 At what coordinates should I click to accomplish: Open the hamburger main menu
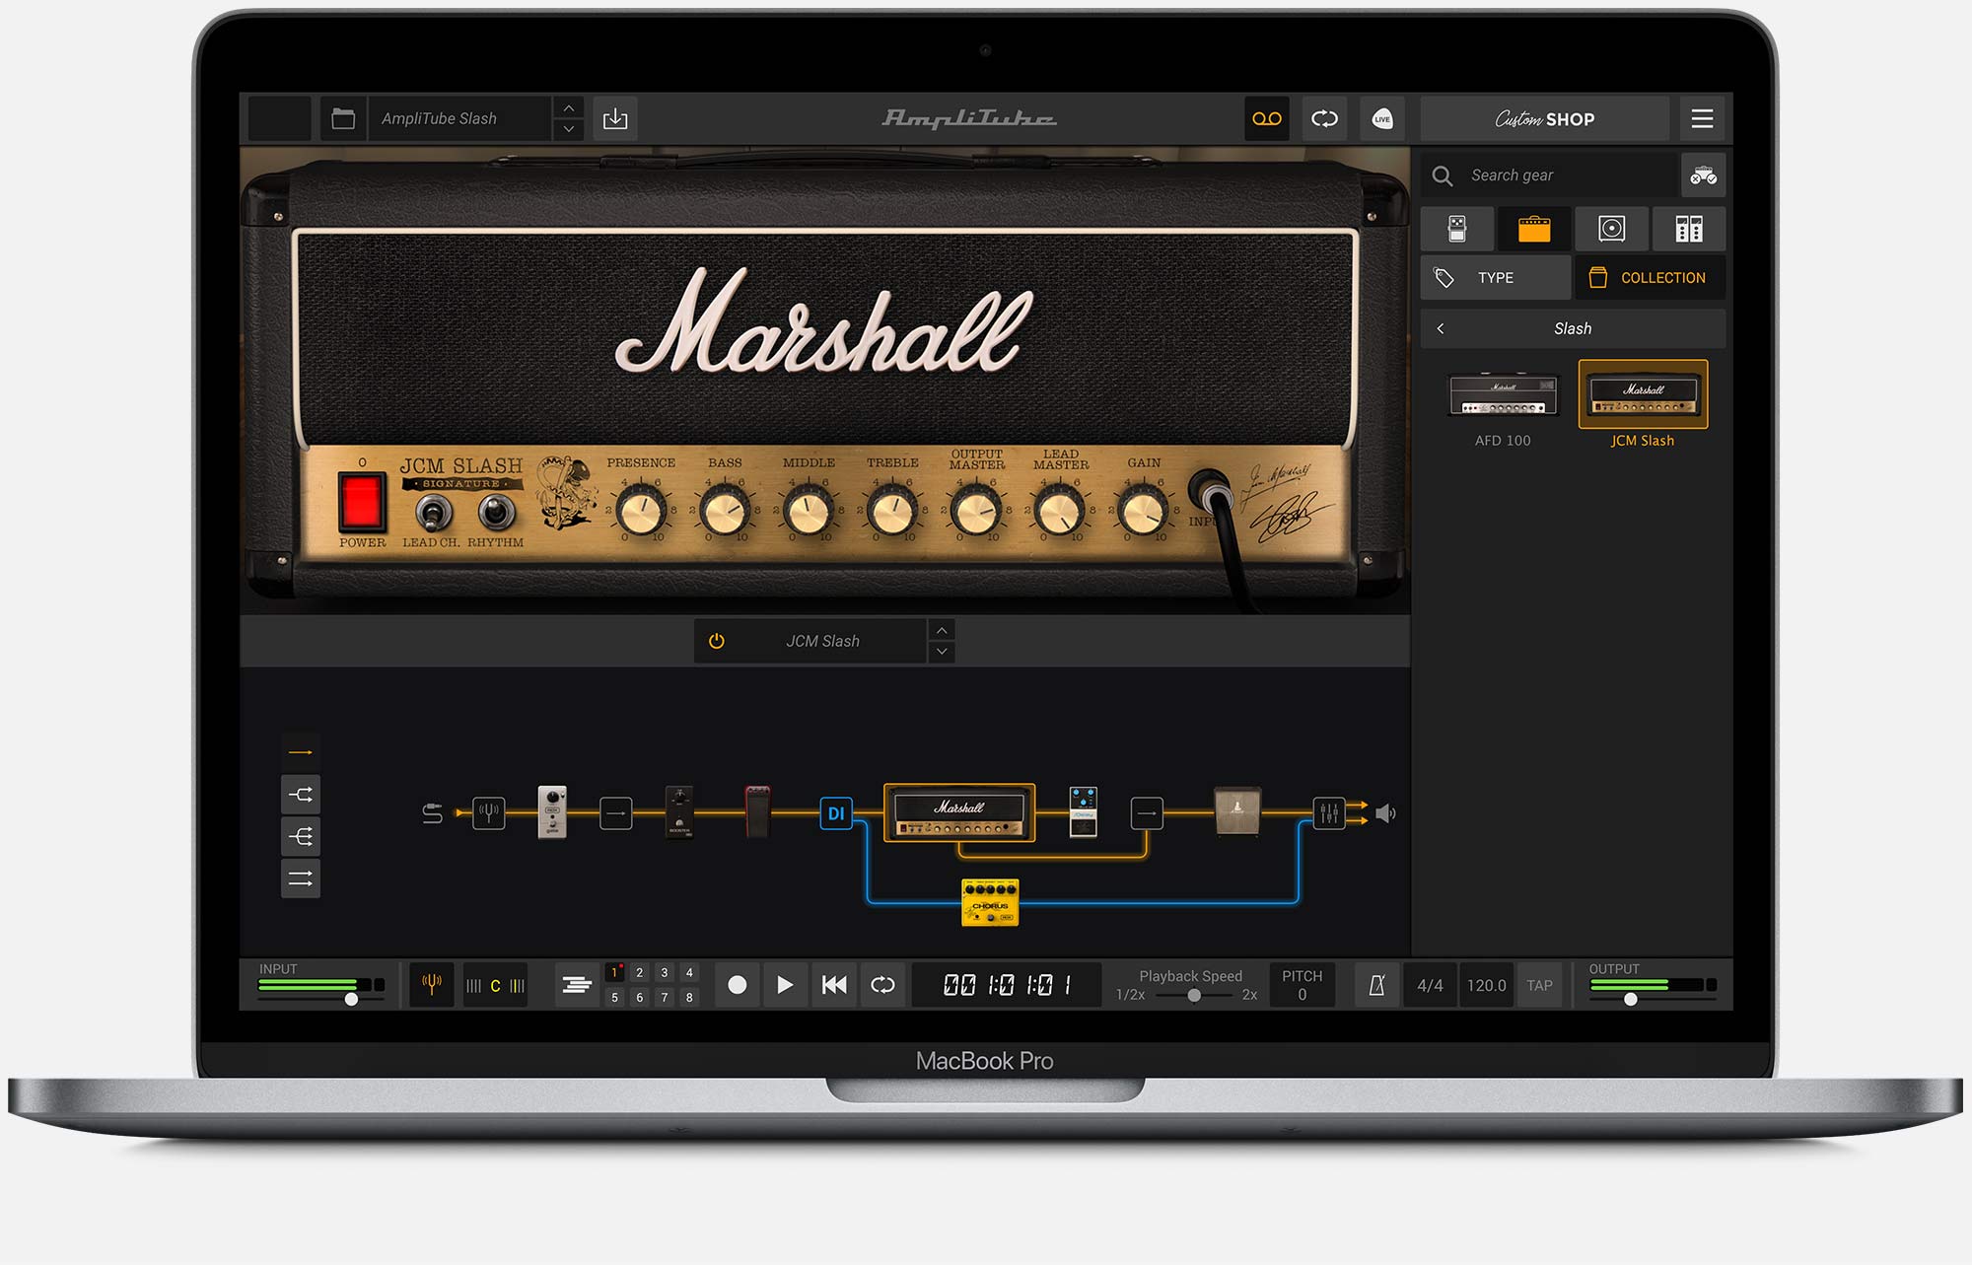(1702, 118)
